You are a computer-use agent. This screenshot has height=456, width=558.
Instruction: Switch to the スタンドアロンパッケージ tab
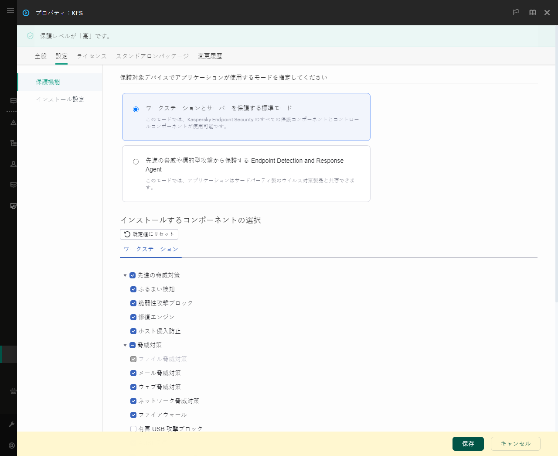click(x=152, y=56)
